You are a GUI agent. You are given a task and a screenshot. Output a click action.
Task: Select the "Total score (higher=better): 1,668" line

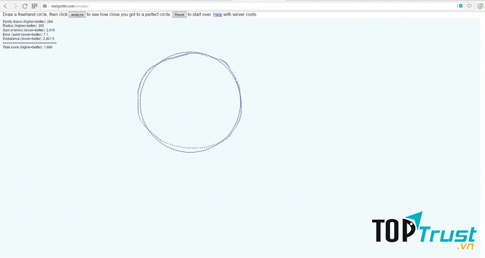[x=27, y=47]
